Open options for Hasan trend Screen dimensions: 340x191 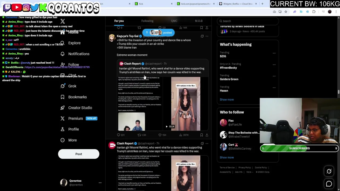(x=274, y=88)
